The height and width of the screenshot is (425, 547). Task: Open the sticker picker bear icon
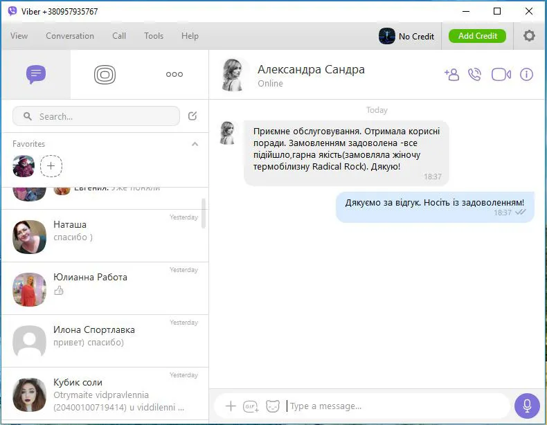tap(272, 406)
